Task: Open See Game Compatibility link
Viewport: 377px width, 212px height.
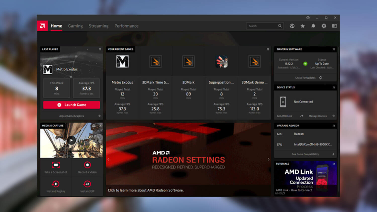Action: click(x=305, y=154)
